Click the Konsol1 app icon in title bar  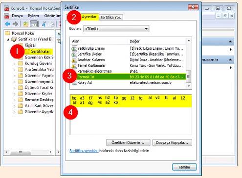[x=7, y=8]
